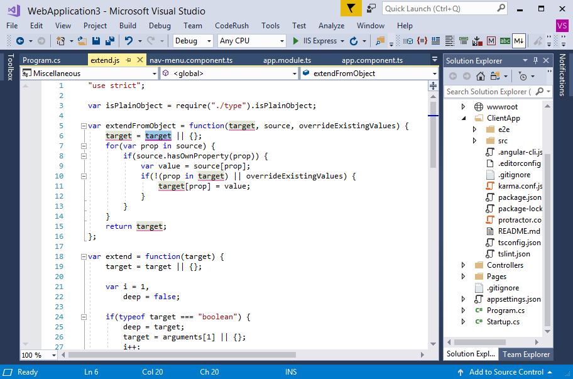Collapse the extendFromObject function region

(x=83, y=125)
